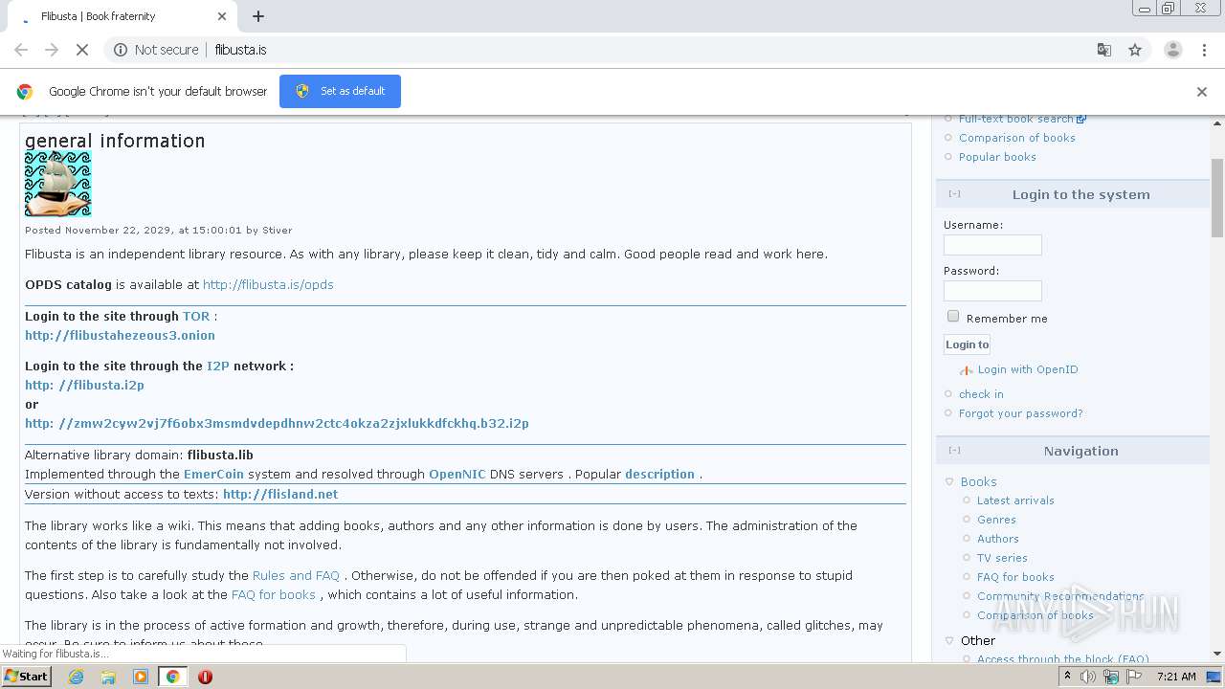1225x689 pixels.
Task: Open TV series in navigation
Action: (1002, 558)
